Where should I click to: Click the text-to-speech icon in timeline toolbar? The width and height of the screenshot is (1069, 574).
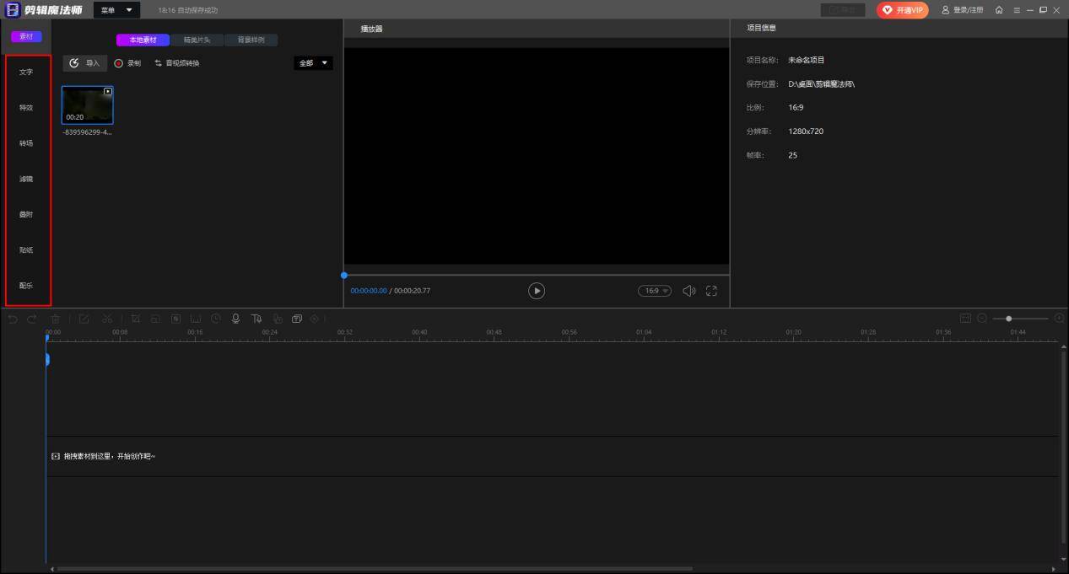click(256, 319)
